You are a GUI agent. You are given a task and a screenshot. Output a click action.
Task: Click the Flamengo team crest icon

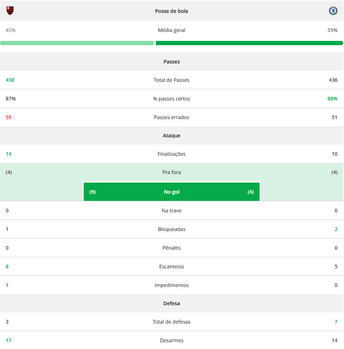[x=10, y=11]
